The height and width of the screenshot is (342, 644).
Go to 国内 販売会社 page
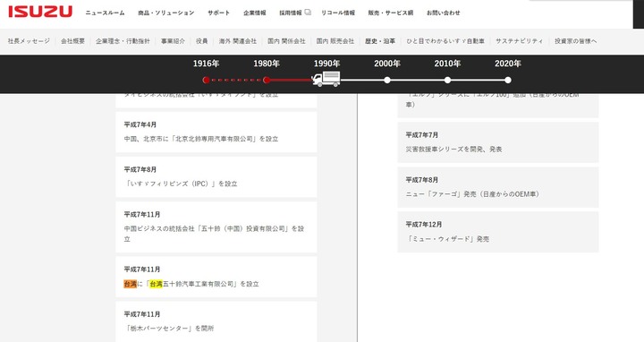[335, 41]
